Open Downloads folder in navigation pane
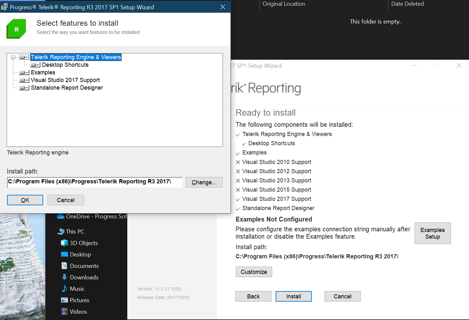Image resolution: width=469 pixels, height=320 pixels. pos(84,277)
